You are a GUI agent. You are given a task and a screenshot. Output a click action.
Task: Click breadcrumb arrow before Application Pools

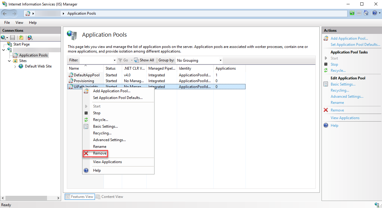64,13
